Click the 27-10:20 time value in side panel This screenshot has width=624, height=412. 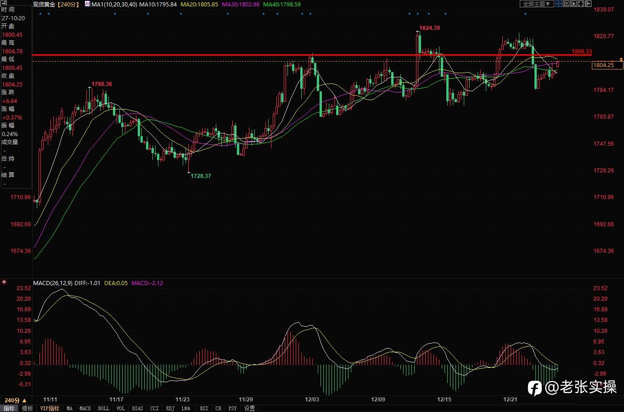coord(13,18)
